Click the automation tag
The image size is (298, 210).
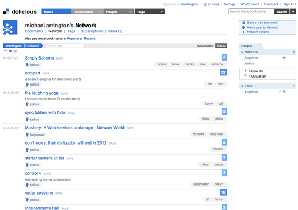pos(201,184)
